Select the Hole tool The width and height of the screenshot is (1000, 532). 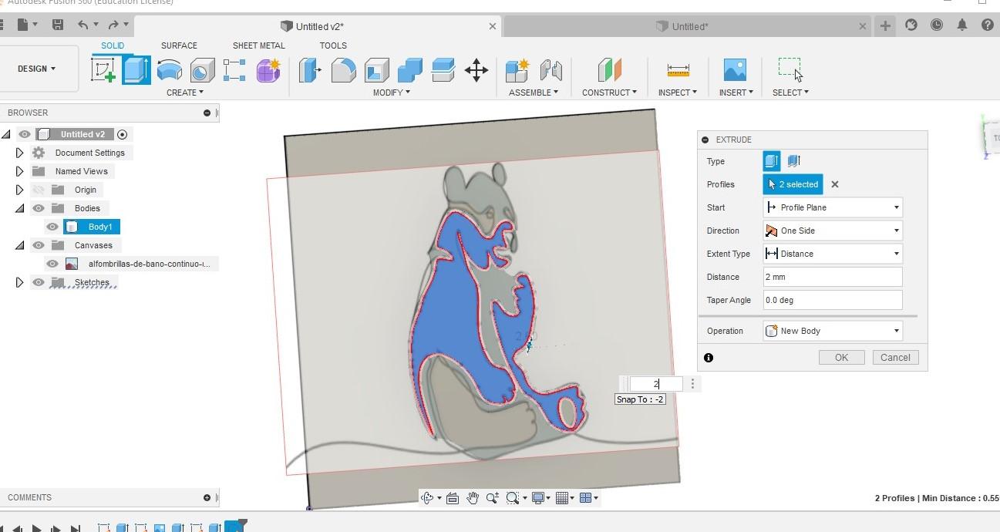[x=202, y=71]
